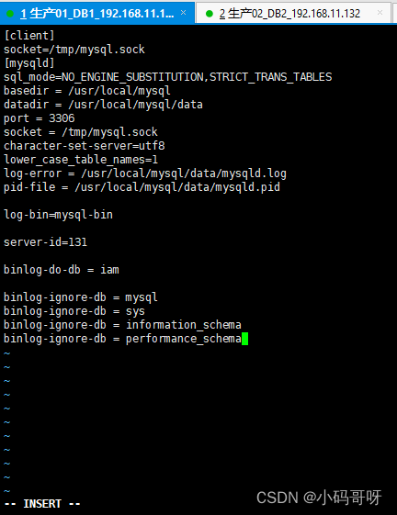Click green status dot on DB2 tab
Viewport: 397px width, 515px height.
pyautogui.click(x=210, y=14)
